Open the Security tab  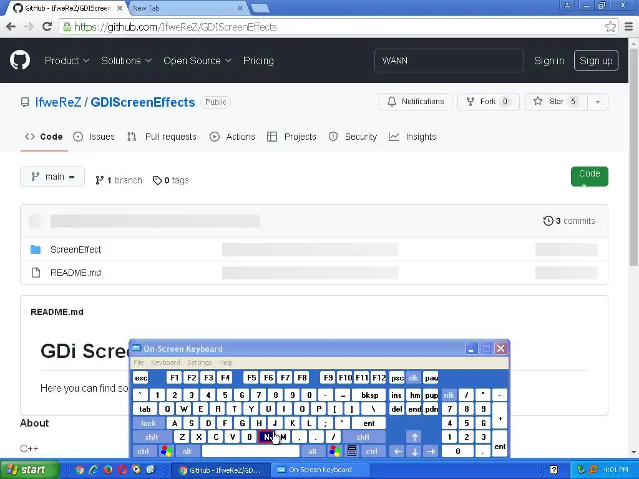tap(353, 137)
